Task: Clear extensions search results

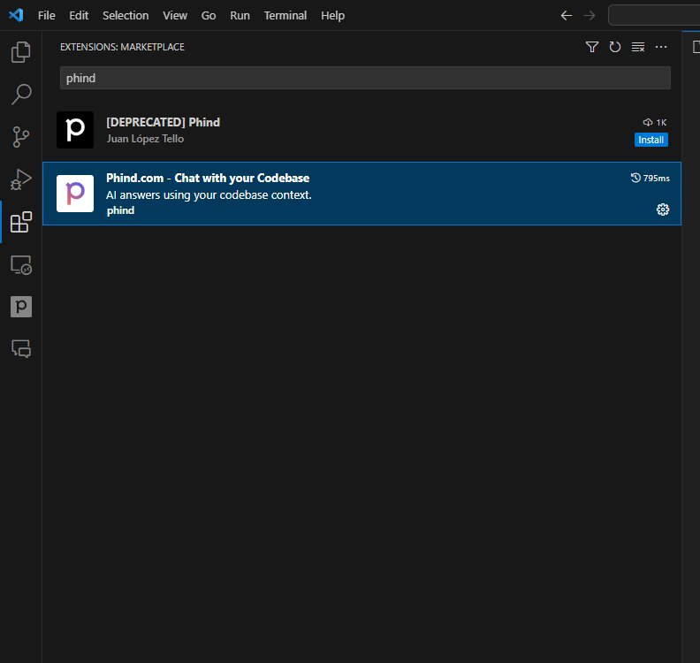Action: (638, 47)
